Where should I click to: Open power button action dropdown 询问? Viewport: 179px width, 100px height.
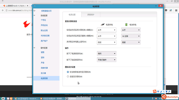click(x=107, y=53)
